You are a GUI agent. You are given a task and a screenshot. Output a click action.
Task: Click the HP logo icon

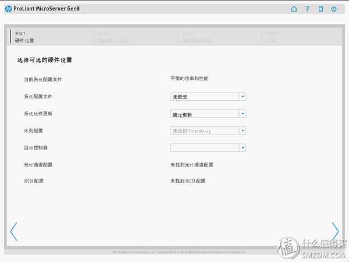click(x=8, y=9)
